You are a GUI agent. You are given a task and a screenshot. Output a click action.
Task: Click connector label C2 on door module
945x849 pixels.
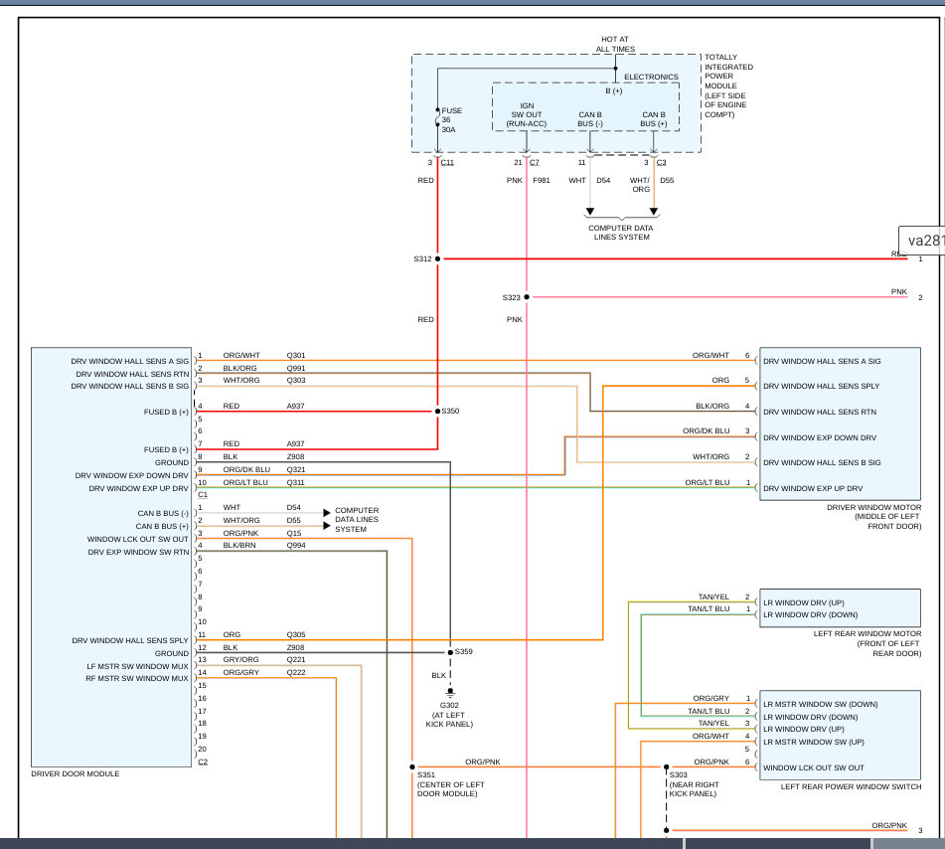tap(203, 763)
